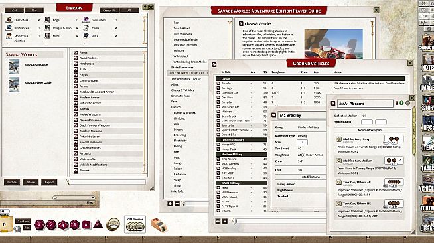Image resolution: width=434 pixels, height=243 pixels.
Task: Click the link icon beside M2 Bradley title
Action: [x=274, y=115]
